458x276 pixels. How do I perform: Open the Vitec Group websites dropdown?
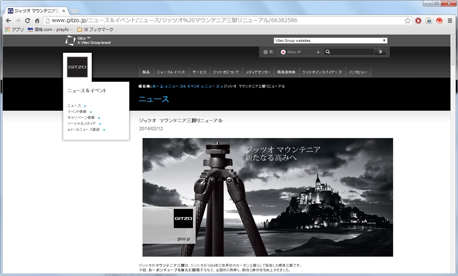point(331,41)
